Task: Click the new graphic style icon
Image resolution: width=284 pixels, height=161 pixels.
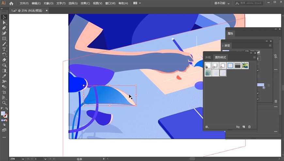Action: click(x=244, y=127)
